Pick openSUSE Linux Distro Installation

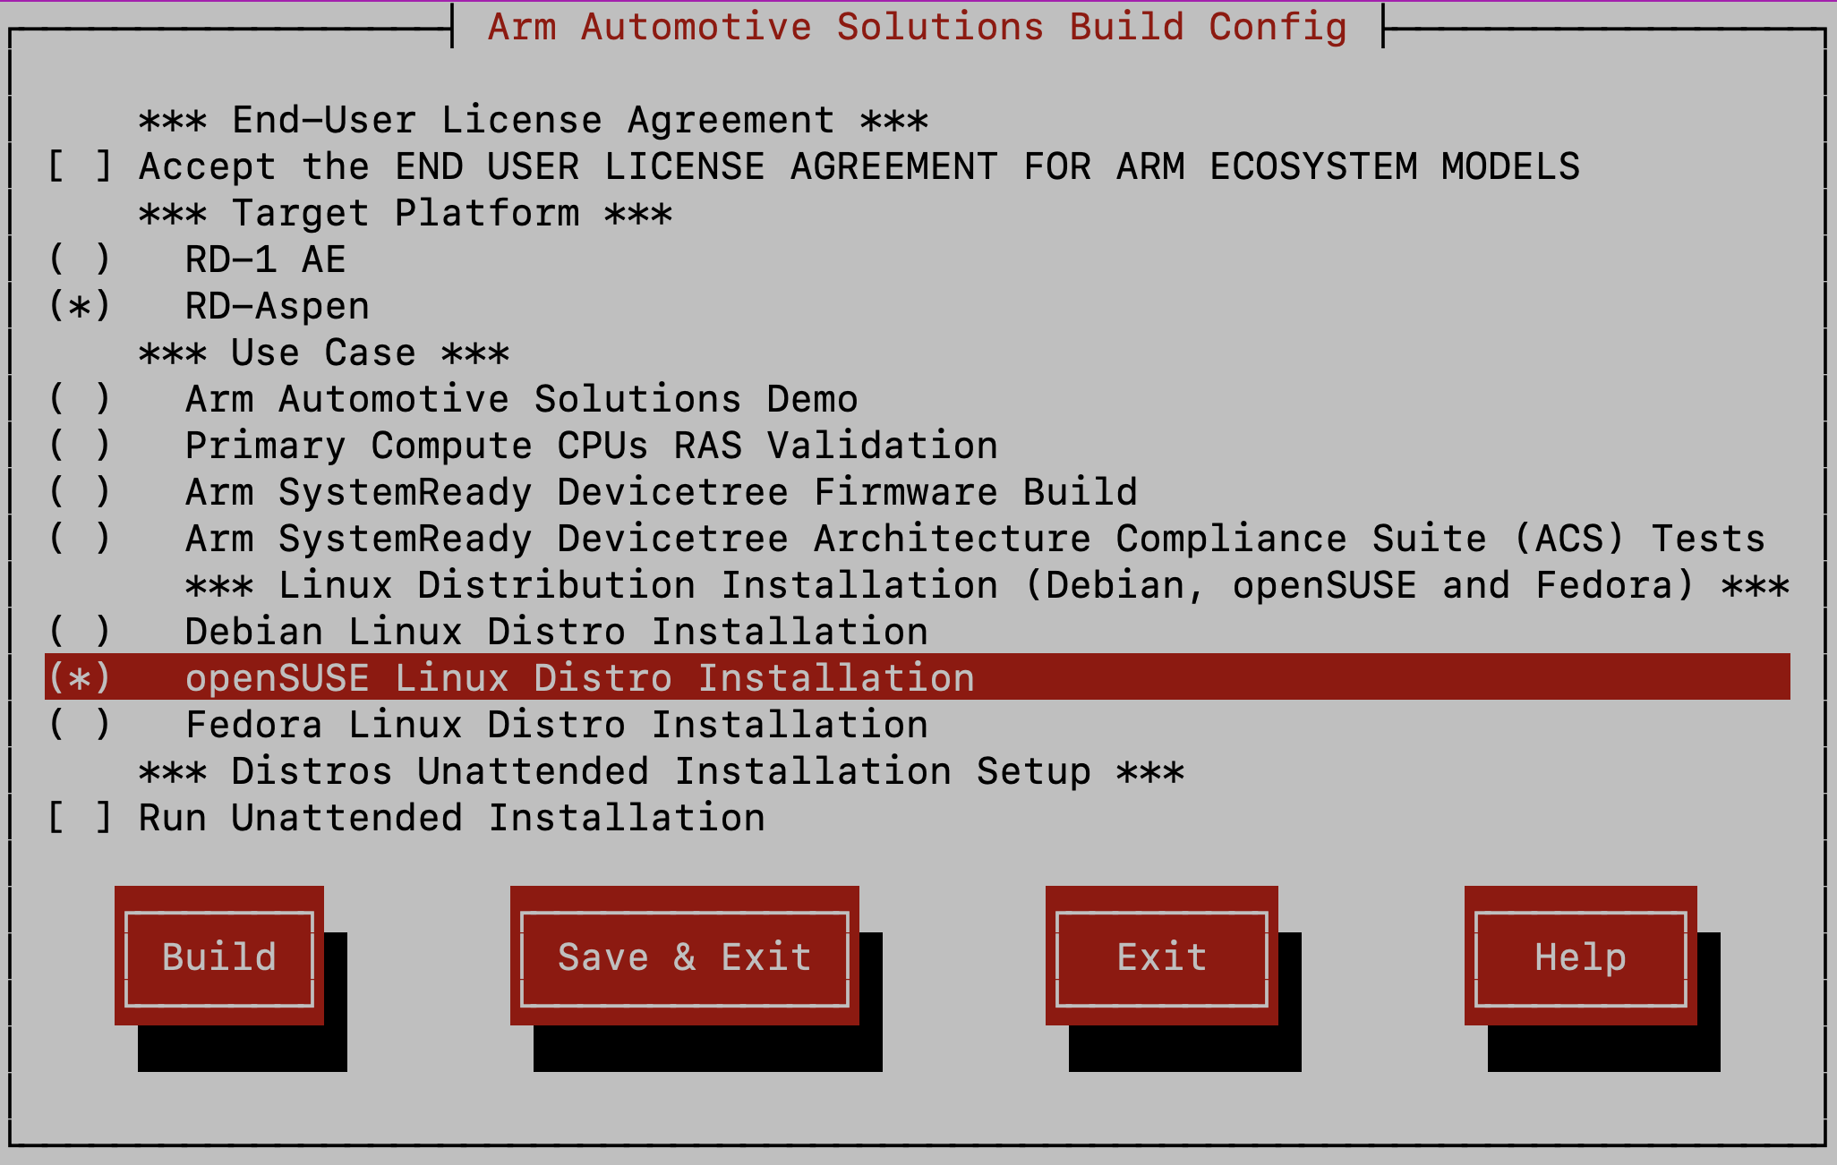pos(918,676)
